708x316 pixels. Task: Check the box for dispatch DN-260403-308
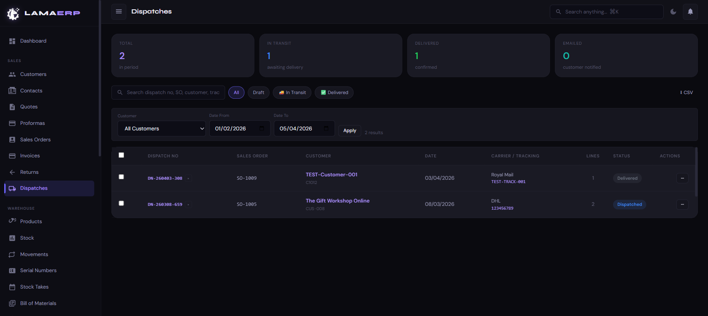pos(122,177)
